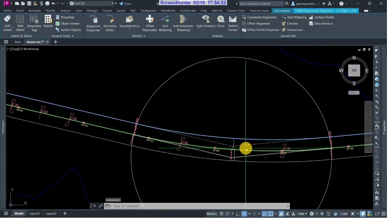The width and height of the screenshot is (387, 218).
Task: Click the Save icon in quick access toolbar
Action: tap(29, 4)
